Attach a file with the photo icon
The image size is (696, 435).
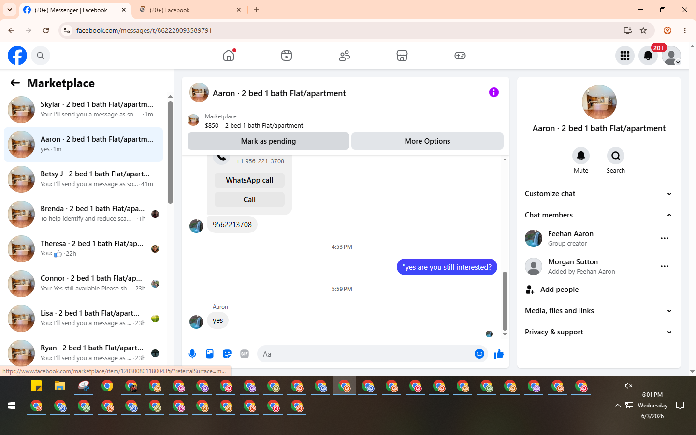click(x=210, y=354)
